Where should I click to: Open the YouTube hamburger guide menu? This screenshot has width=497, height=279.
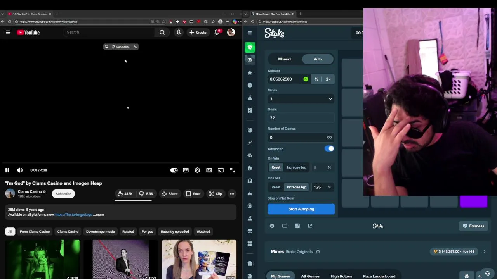(x=8, y=33)
